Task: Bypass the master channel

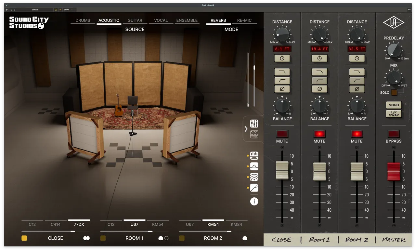Action: pos(394,134)
